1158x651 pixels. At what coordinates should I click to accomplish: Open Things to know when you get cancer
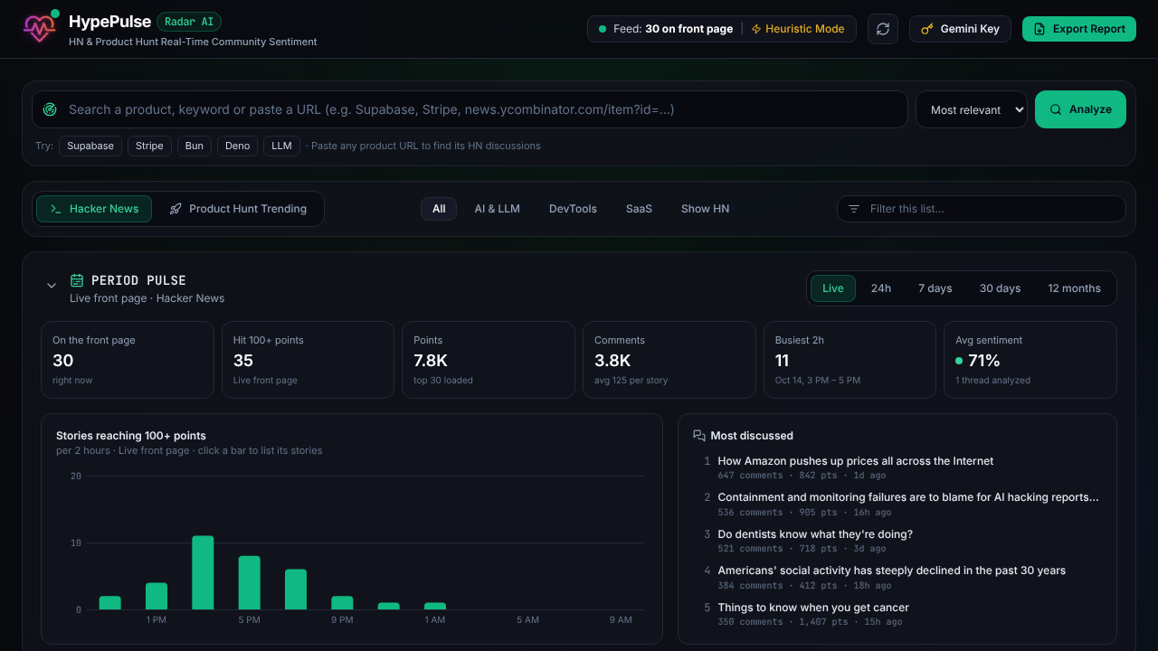(x=813, y=608)
